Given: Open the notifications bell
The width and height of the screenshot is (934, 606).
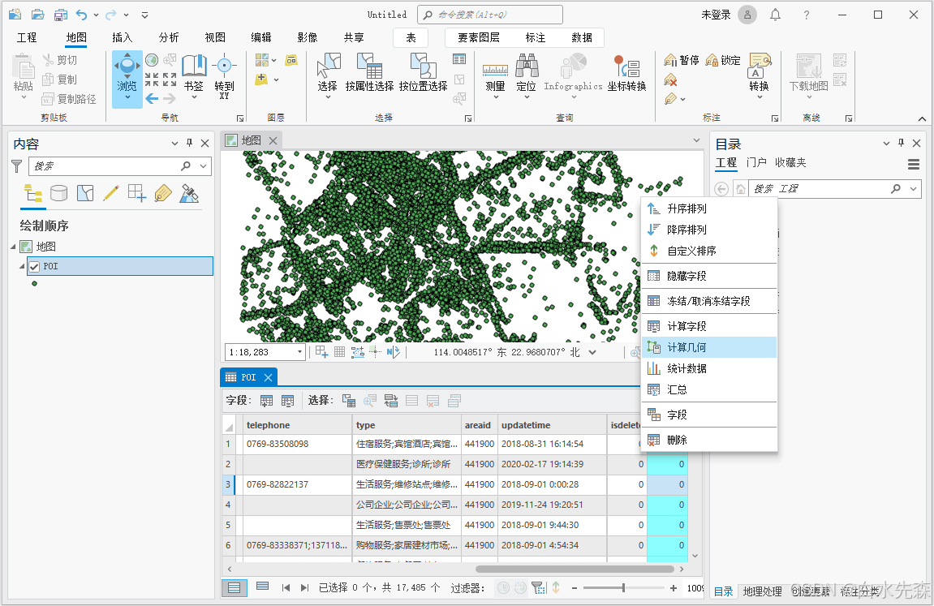Looking at the screenshot, I should (x=775, y=15).
